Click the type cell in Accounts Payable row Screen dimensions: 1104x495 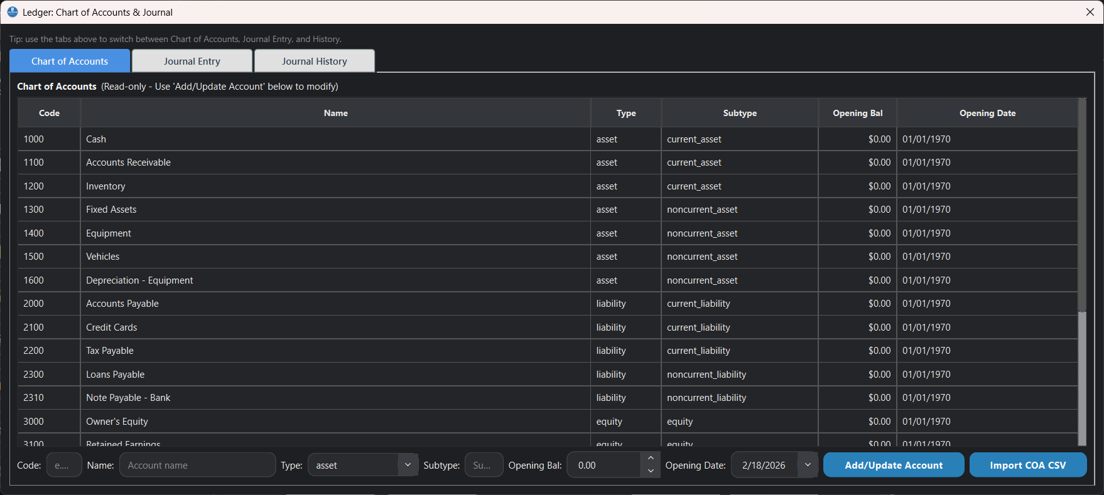coord(626,304)
